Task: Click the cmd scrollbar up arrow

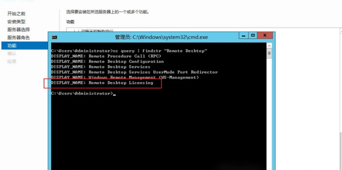Action: point(269,46)
